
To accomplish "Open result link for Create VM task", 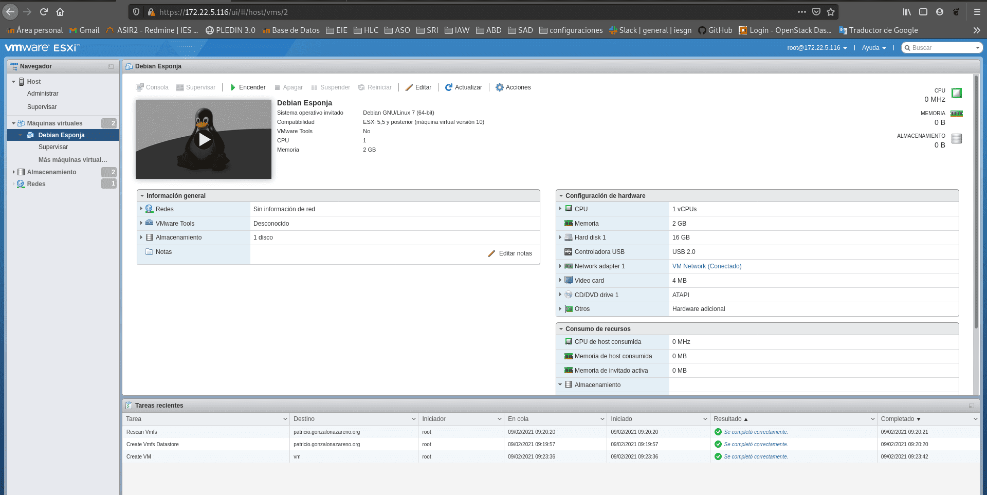I will point(756,457).
